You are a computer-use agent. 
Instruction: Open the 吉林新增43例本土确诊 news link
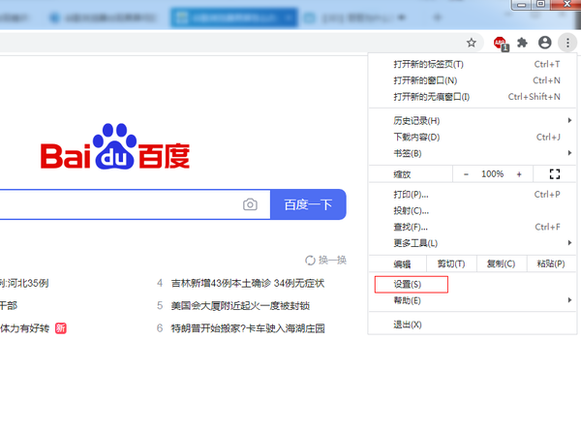(x=247, y=283)
